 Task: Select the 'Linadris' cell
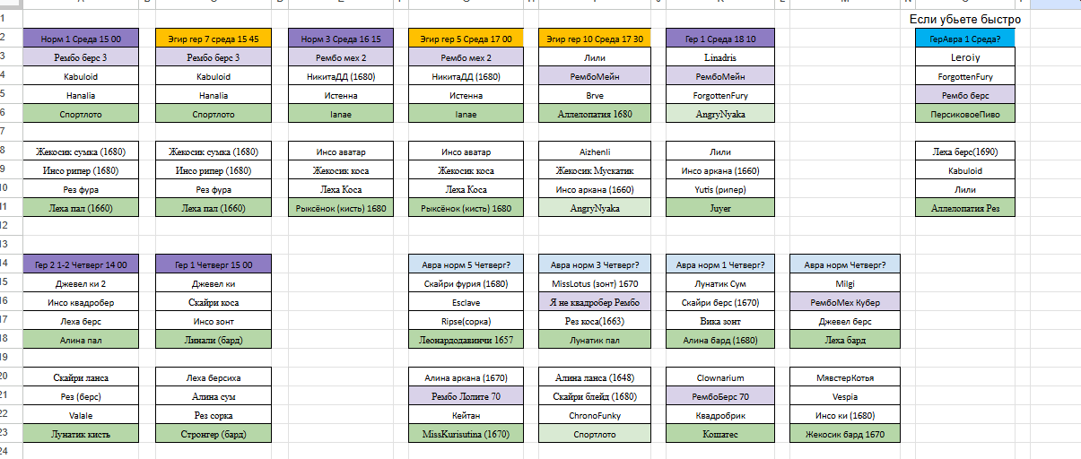click(x=719, y=57)
